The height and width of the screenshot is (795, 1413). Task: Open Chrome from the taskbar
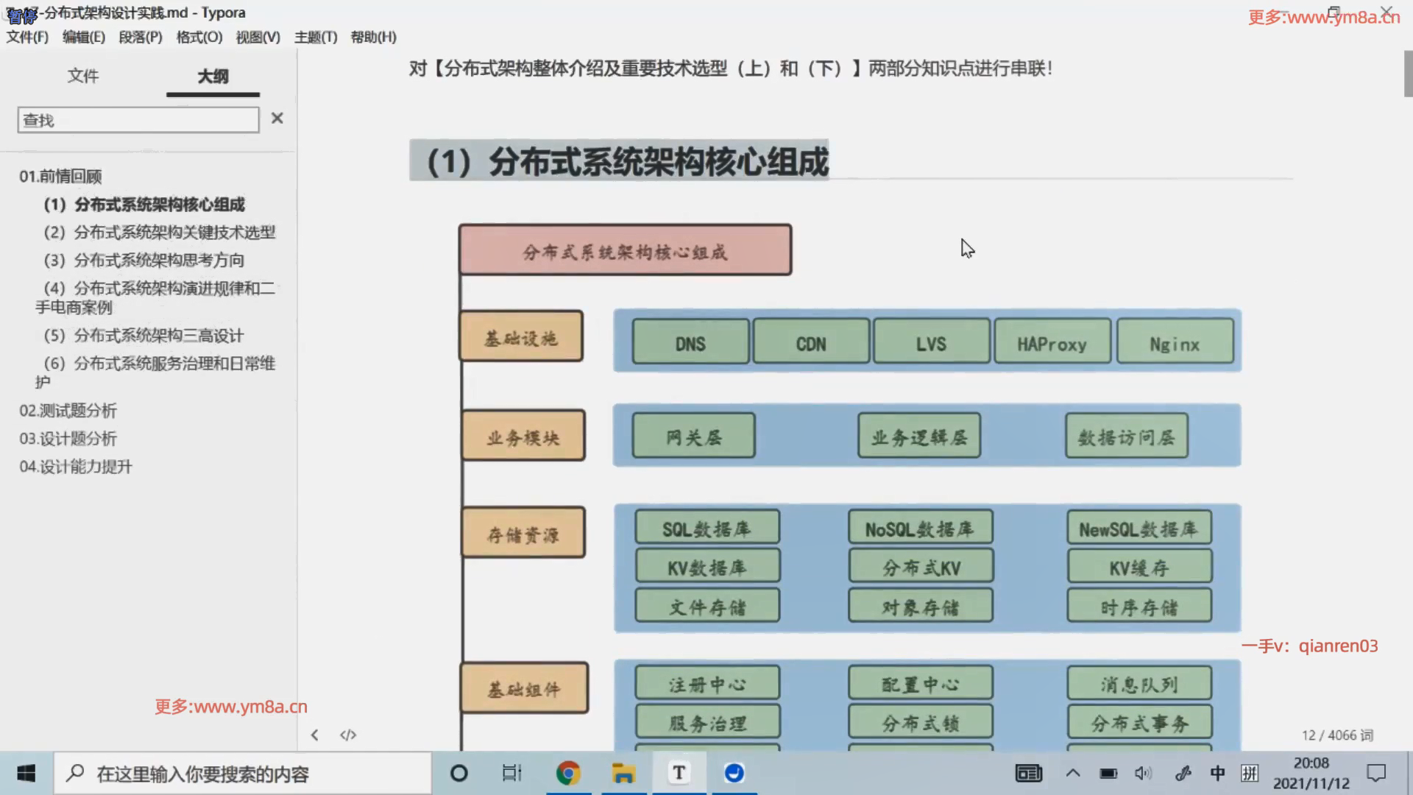tap(568, 773)
